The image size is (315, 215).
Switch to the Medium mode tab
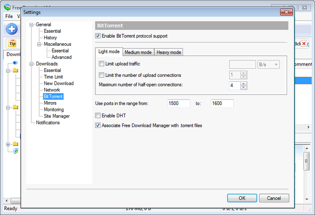click(x=138, y=53)
